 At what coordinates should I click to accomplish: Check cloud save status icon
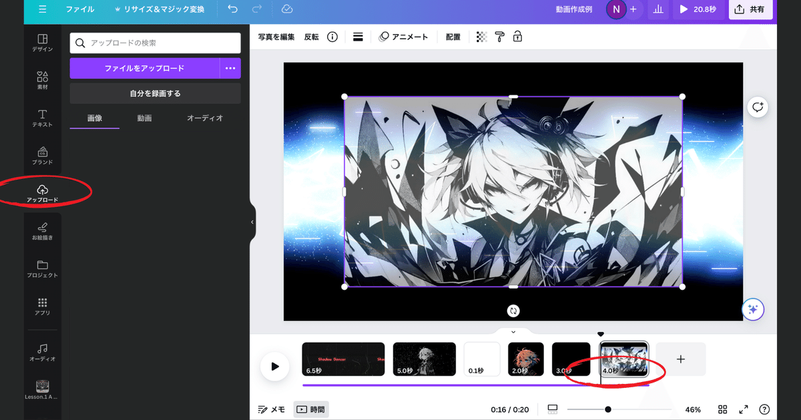click(x=287, y=9)
